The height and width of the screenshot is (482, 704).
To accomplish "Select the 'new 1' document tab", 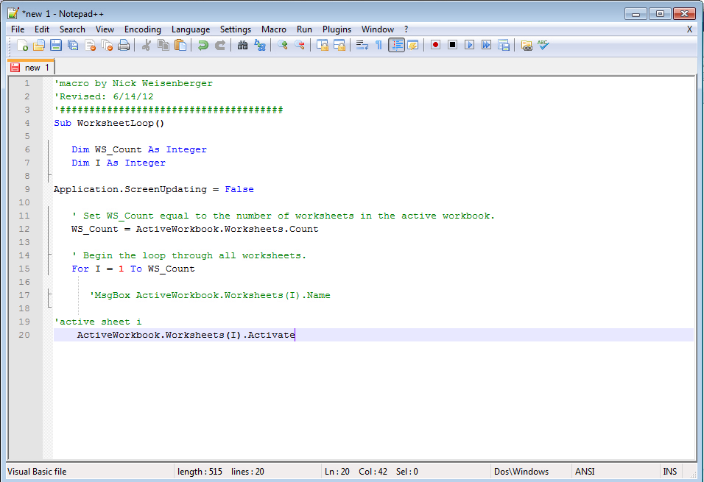I will [x=31, y=67].
